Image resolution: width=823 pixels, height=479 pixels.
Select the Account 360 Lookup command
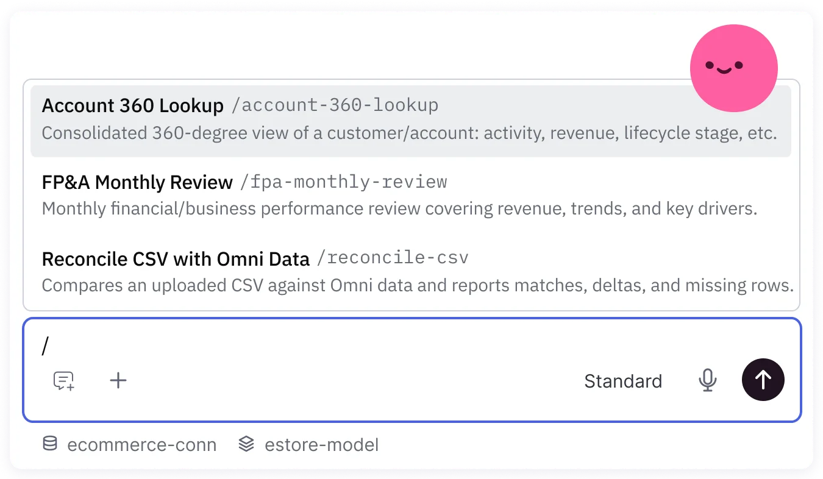click(411, 121)
